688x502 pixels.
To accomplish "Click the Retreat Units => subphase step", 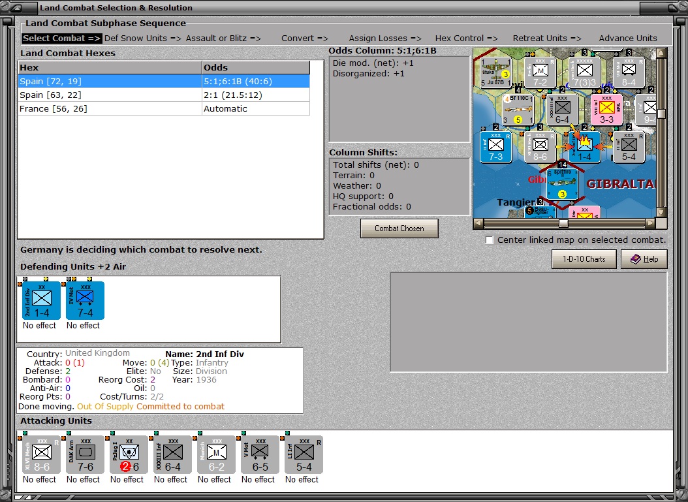I will (547, 38).
